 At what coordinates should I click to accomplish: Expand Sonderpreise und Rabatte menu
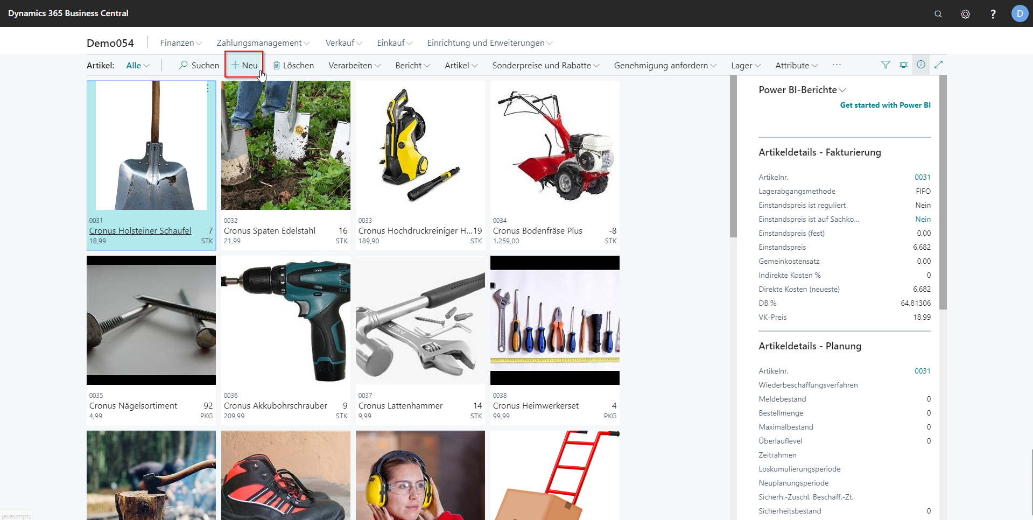[x=546, y=65]
